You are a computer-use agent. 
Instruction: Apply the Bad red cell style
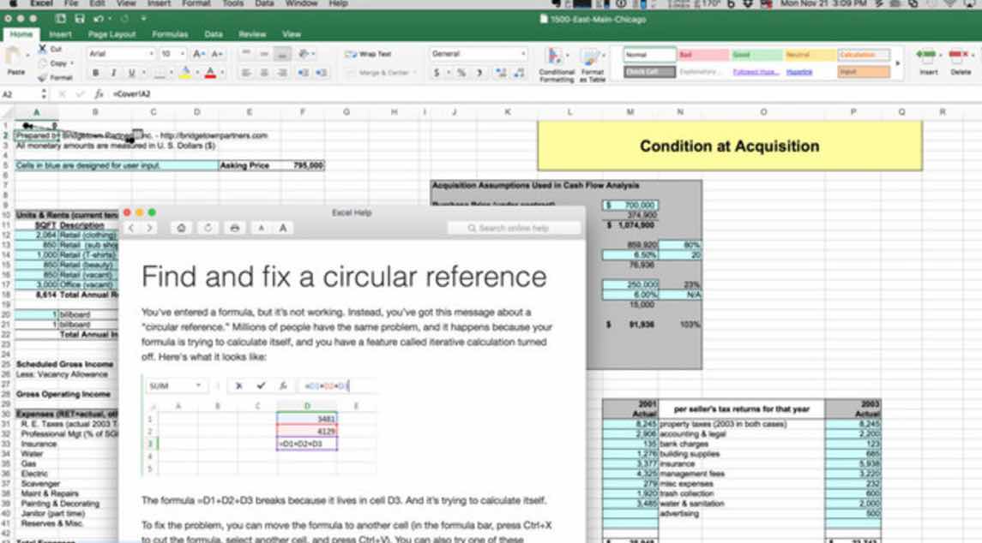(703, 55)
